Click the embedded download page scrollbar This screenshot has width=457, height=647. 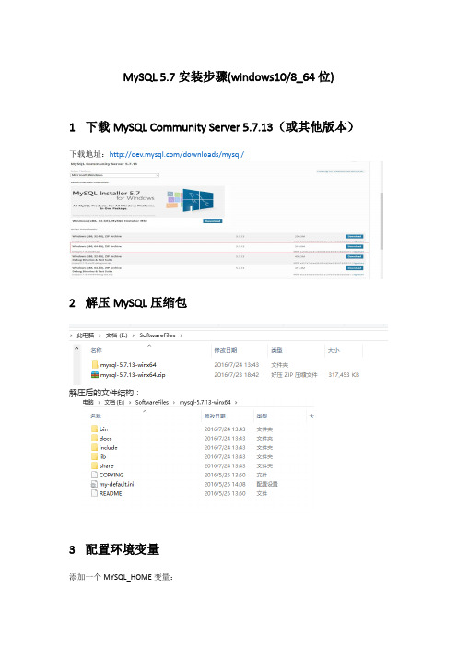tap(381, 220)
